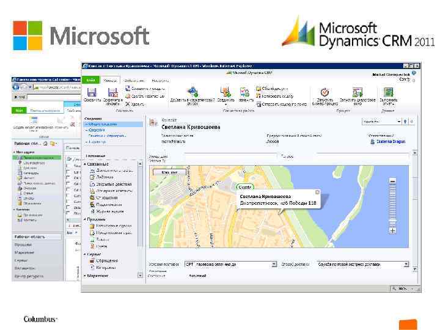Open Закрытые действия under Связанные
This screenshot has height=330, width=440.
coord(111,184)
